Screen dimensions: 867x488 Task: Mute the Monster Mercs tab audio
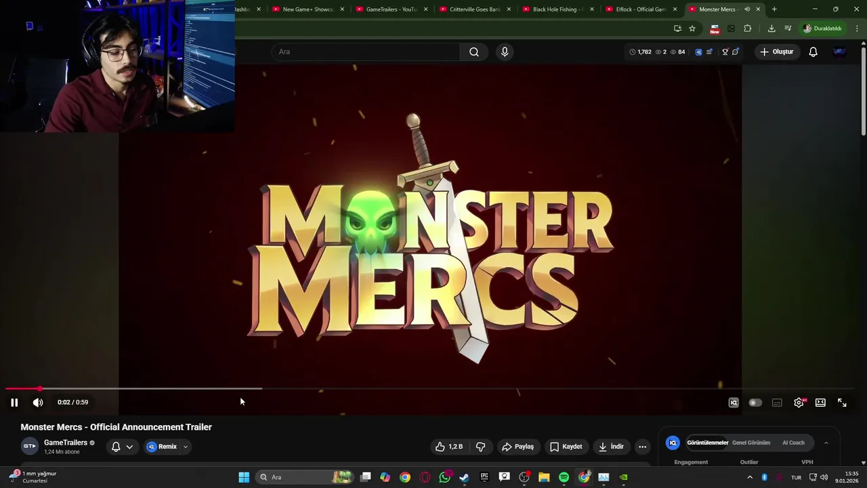pos(747,9)
